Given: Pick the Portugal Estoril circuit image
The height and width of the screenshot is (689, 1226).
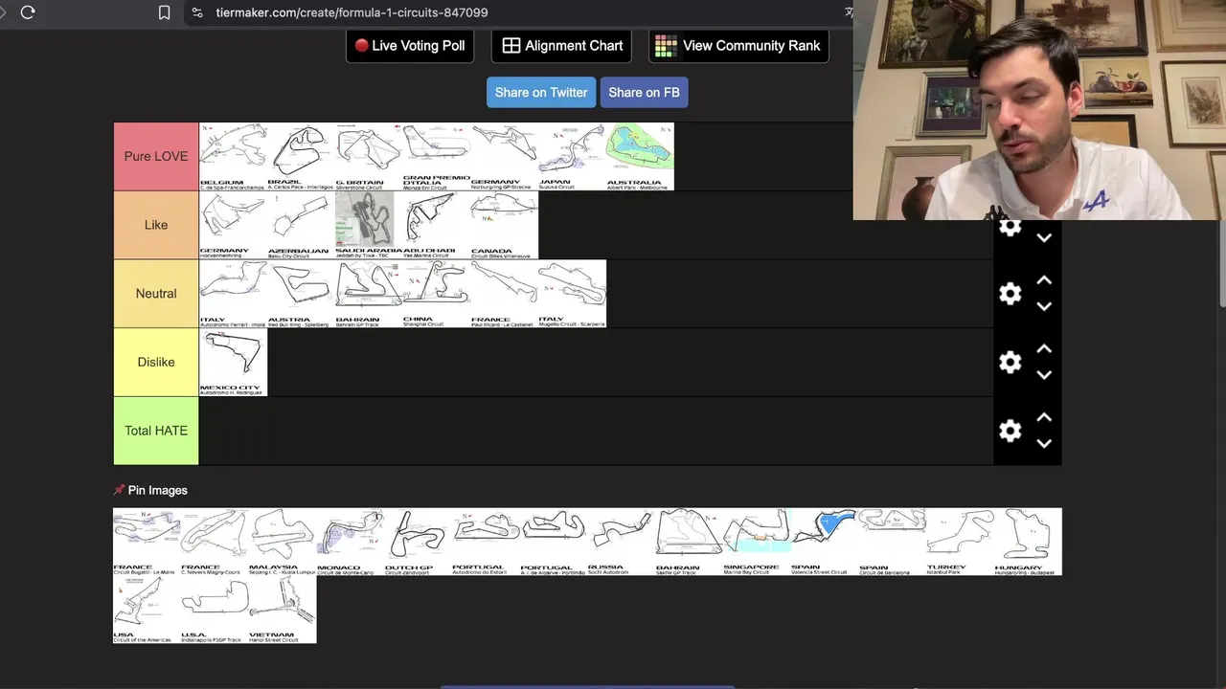Looking at the screenshot, I should pos(486,542).
